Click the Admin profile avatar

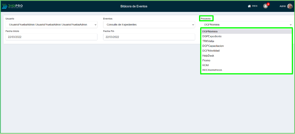coord(290,6)
